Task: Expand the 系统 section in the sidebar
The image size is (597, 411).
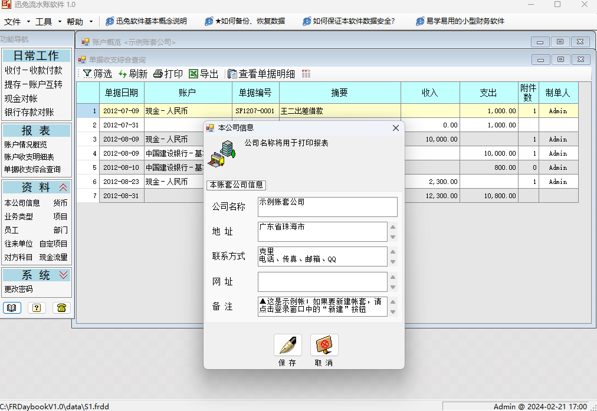Action: [x=62, y=274]
